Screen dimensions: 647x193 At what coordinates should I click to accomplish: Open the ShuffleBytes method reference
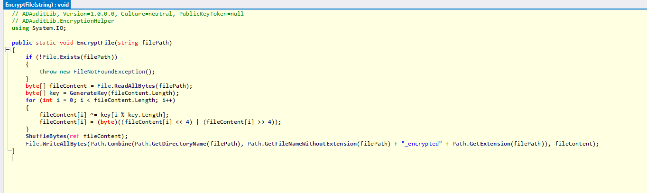tap(46, 136)
